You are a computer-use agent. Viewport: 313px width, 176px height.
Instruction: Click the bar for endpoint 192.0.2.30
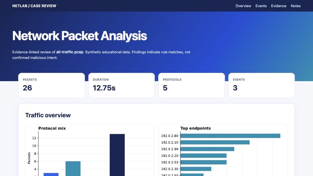196,169
